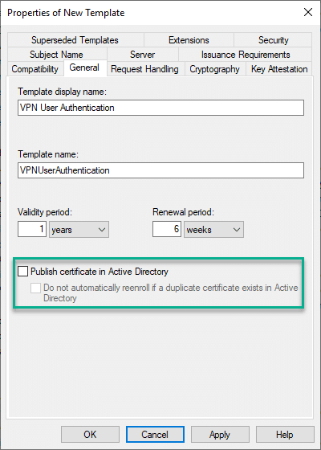Switch to the Cryptography tab
This screenshot has width=321, height=450.
(x=215, y=69)
